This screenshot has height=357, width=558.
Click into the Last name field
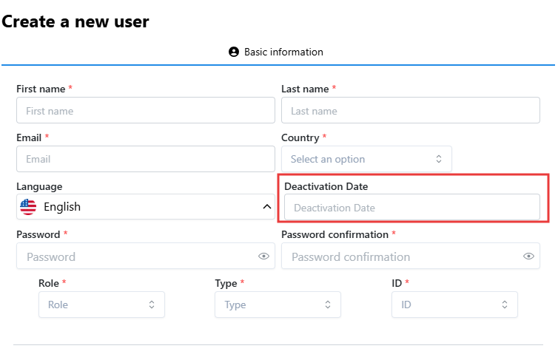tap(411, 111)
